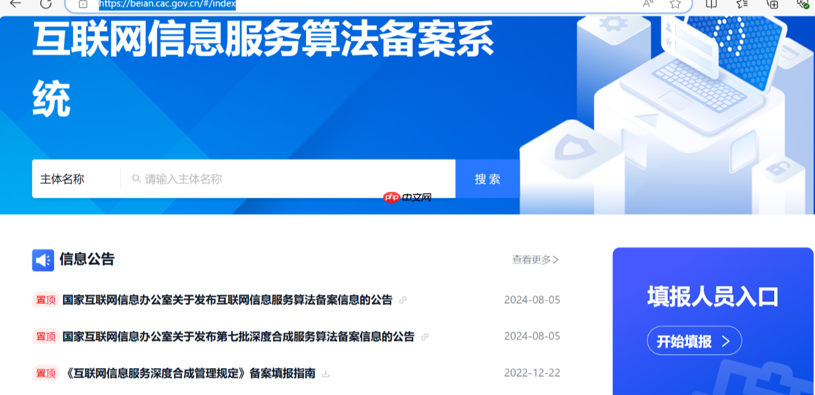815x395 pixels.
Task: Click 查看更多 to see more announcements
Action: click(x=535, y=260)
